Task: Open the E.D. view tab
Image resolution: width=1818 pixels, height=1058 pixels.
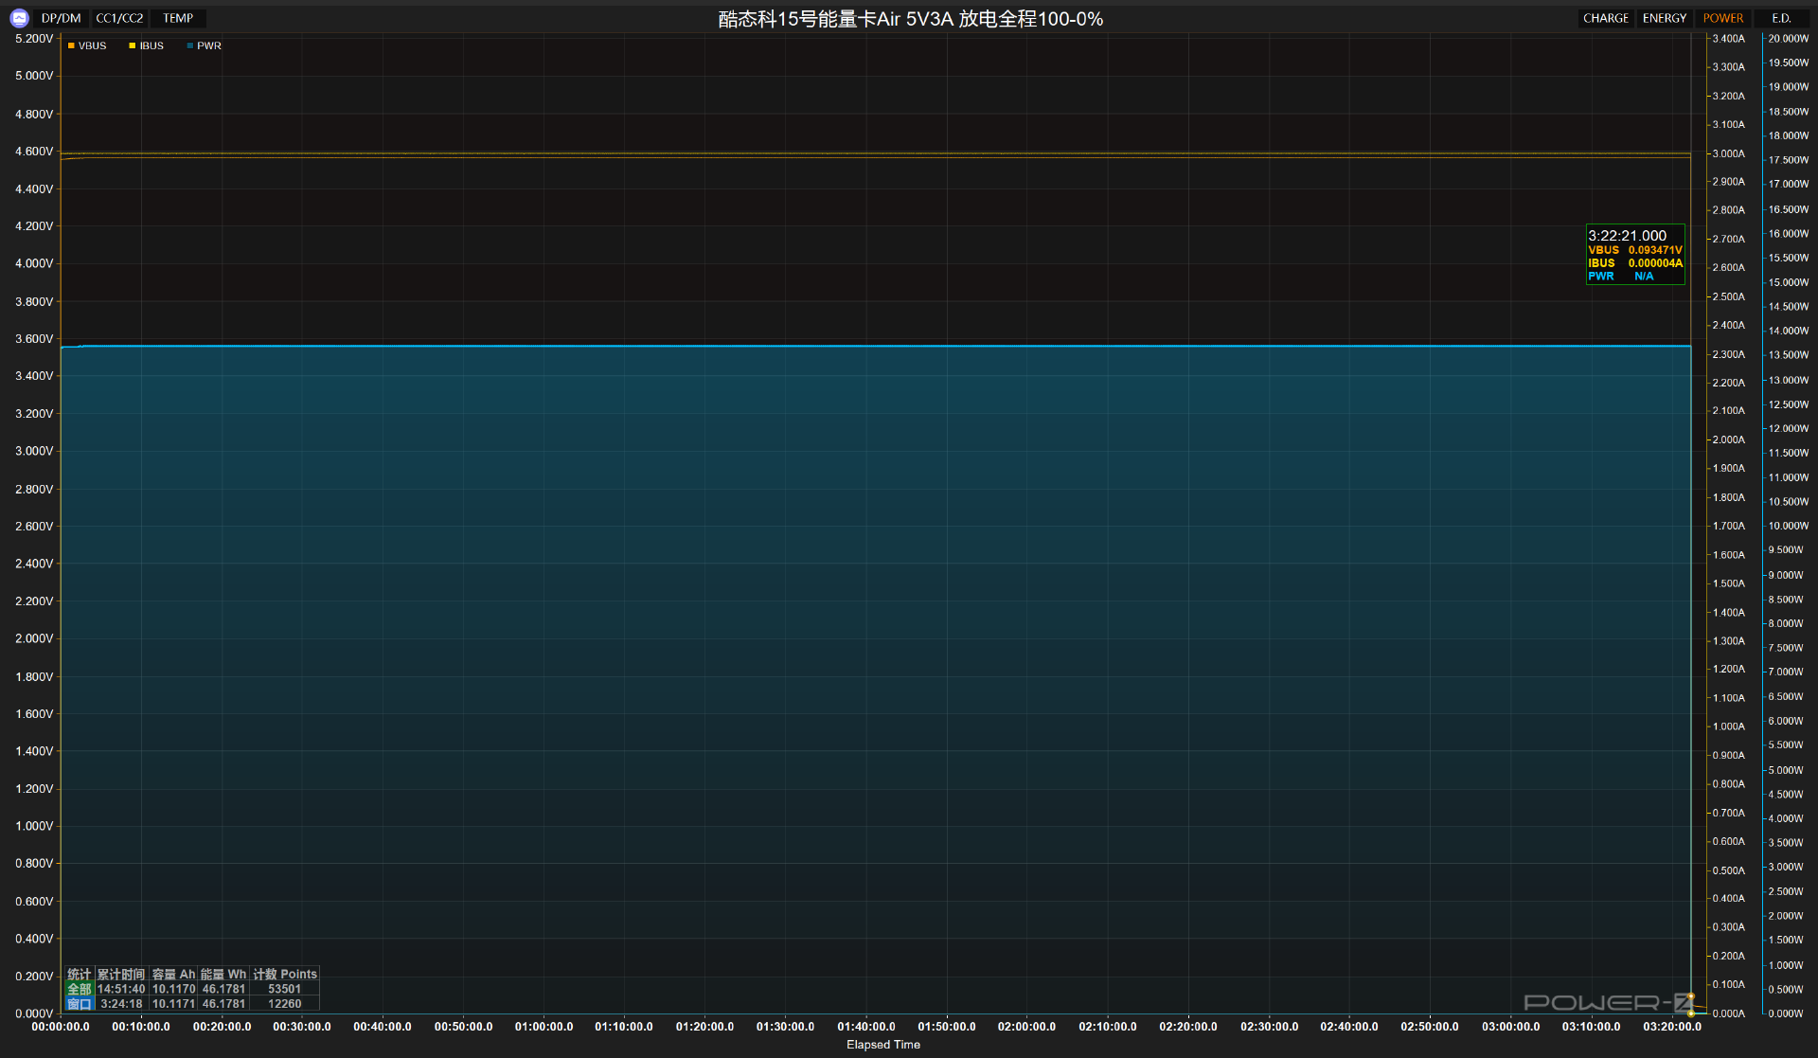Action: tap(1781, 18)
